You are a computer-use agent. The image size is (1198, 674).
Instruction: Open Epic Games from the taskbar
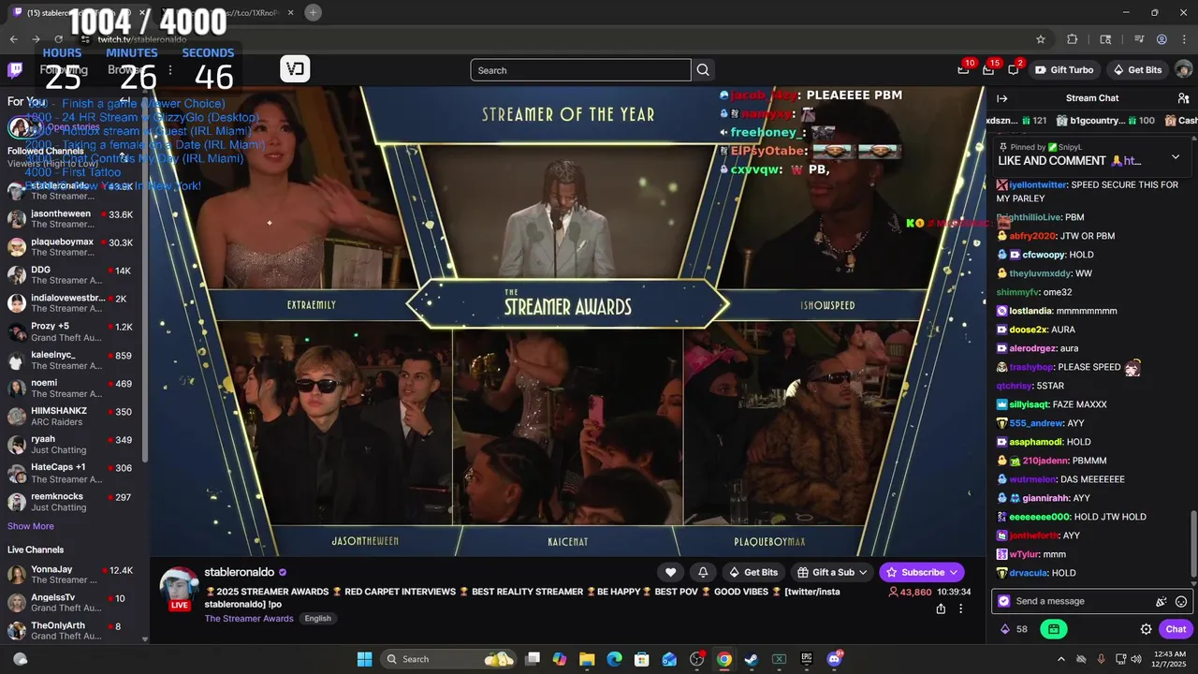point(807,659)
